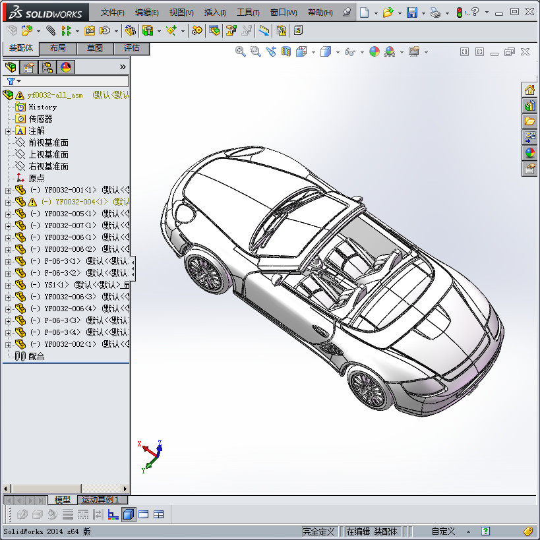Open SolidWorks Resources home icon in task pane
The width and height of the screenshot is (540, 540).
point(529,90)
